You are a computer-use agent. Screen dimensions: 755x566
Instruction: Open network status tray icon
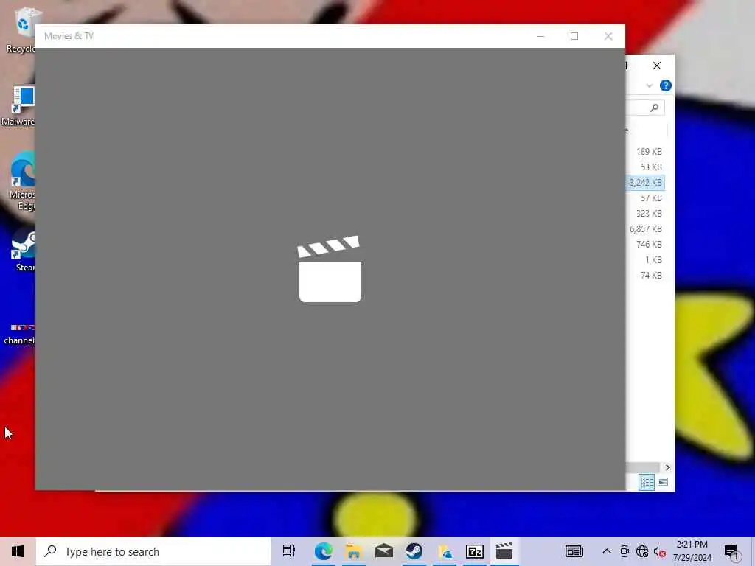642,551
